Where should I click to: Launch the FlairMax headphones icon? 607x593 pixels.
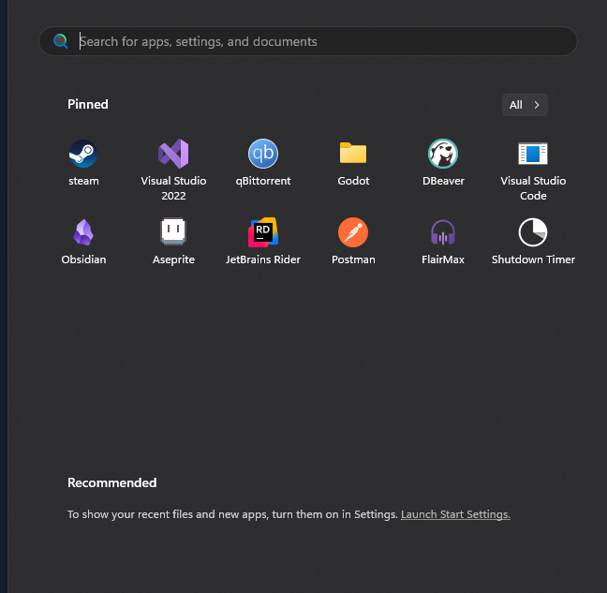pyautogui.click(x=443, y=232)
